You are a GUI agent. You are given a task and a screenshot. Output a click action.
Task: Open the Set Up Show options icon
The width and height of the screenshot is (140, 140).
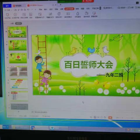[40, 14]
